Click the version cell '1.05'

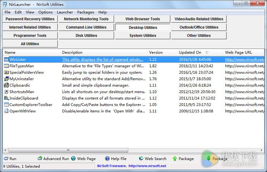153,105
